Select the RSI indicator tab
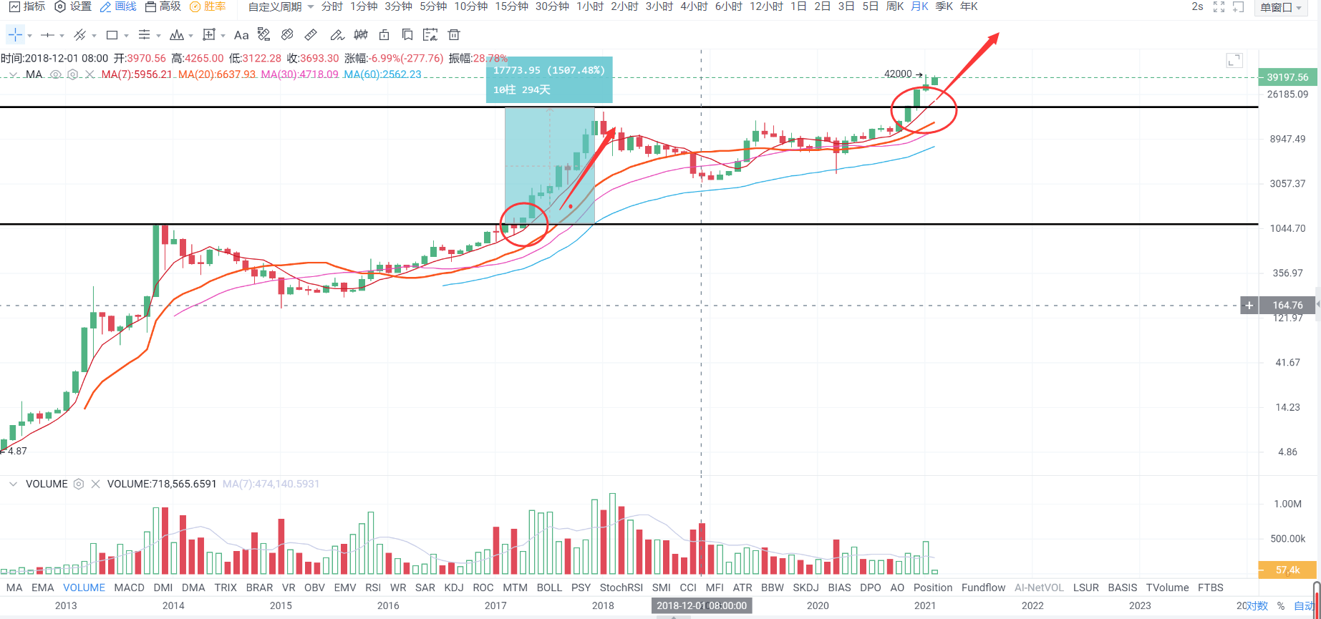Screen dimensions: 1321x619 [373, 588]
